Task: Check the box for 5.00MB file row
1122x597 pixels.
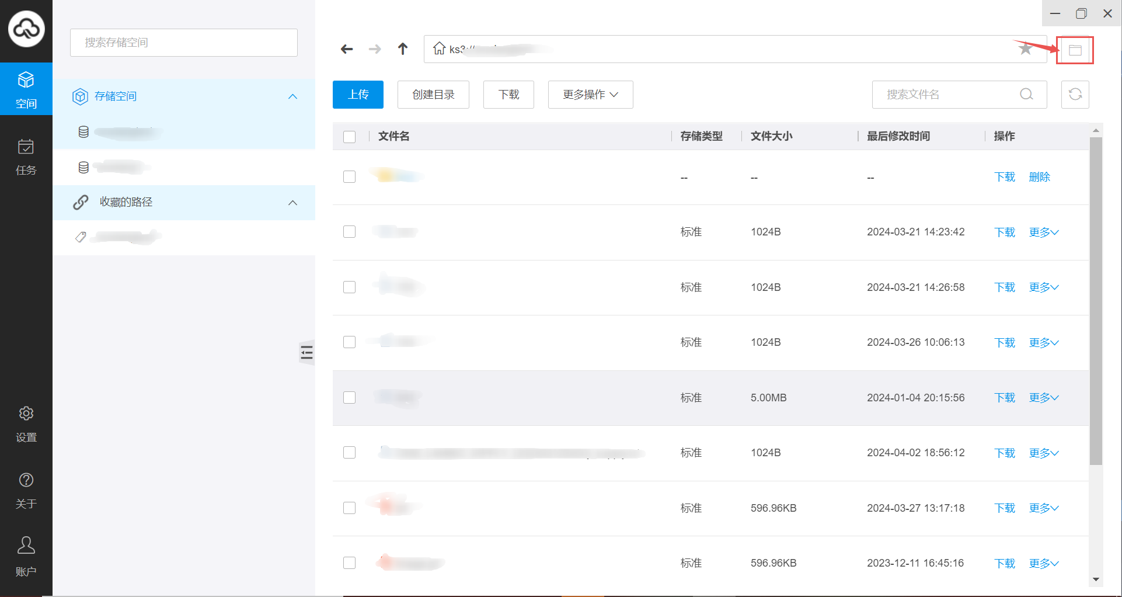Action: click(350, 398)
